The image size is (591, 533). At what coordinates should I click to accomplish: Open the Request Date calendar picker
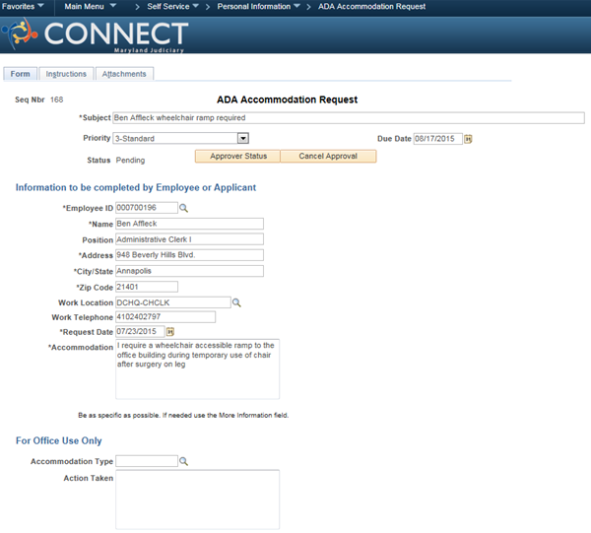point(170,333)
